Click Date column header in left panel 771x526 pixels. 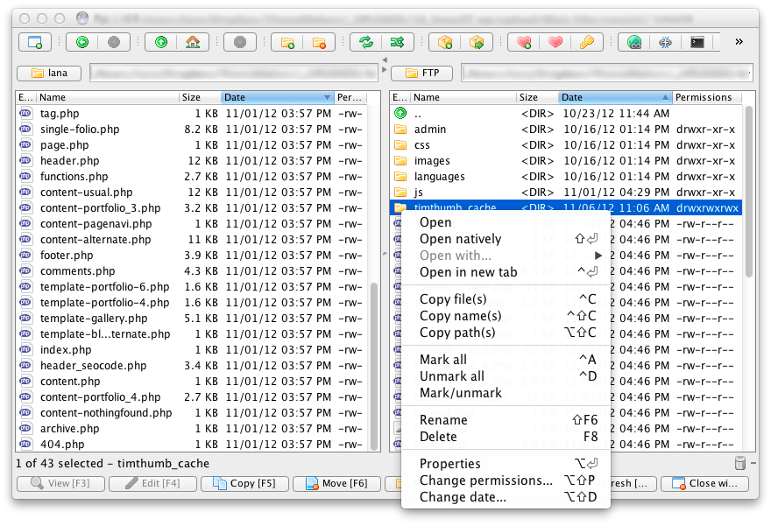(x=278, y=97)
